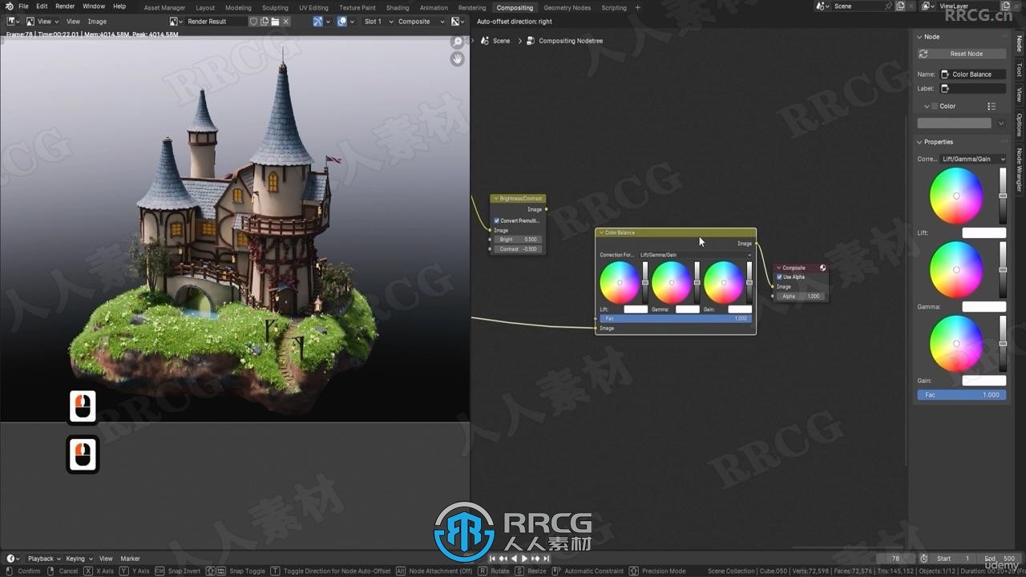Open the Keying popover in timeline
This screenshot has height=577, width=1026.
(x=79, y=559)
